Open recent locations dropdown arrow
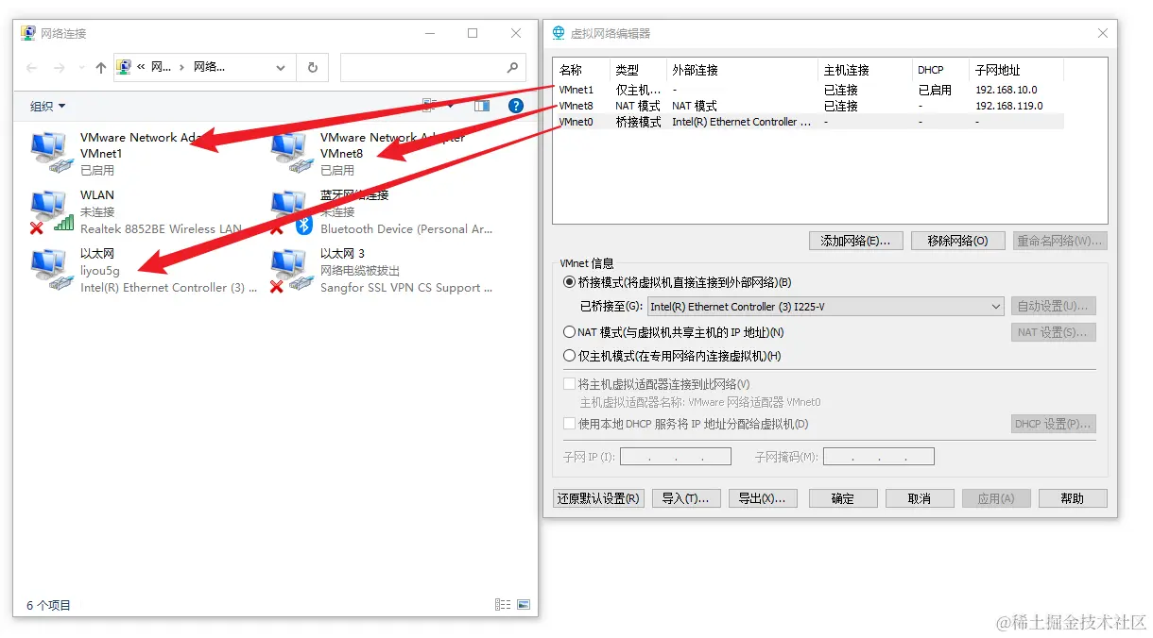This screenshot has height=638, width=1153. [82, 68]
